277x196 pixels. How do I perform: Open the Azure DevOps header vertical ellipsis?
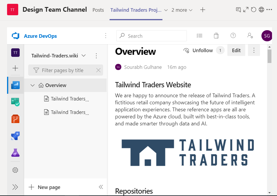point(106,36)
